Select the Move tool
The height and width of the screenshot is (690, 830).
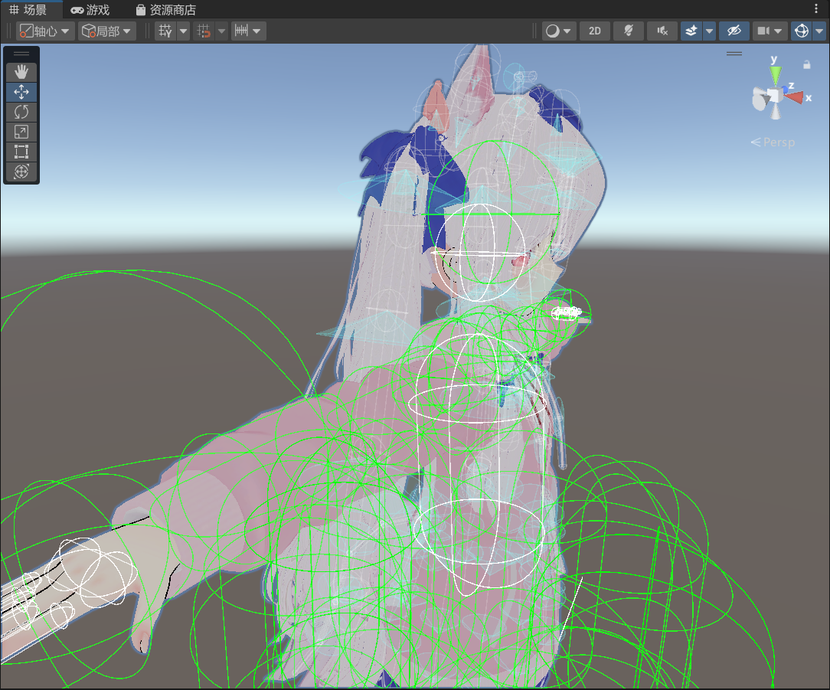[x=21, y=92]
